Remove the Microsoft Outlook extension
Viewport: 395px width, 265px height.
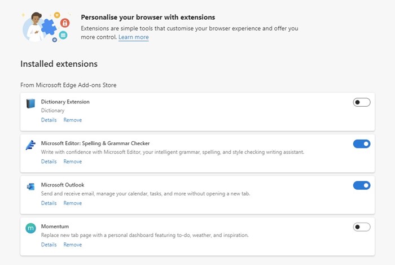[x=72, y=203]
